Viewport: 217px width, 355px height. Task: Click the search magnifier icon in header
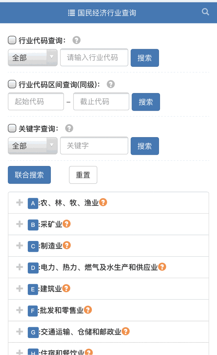point(205,12)
